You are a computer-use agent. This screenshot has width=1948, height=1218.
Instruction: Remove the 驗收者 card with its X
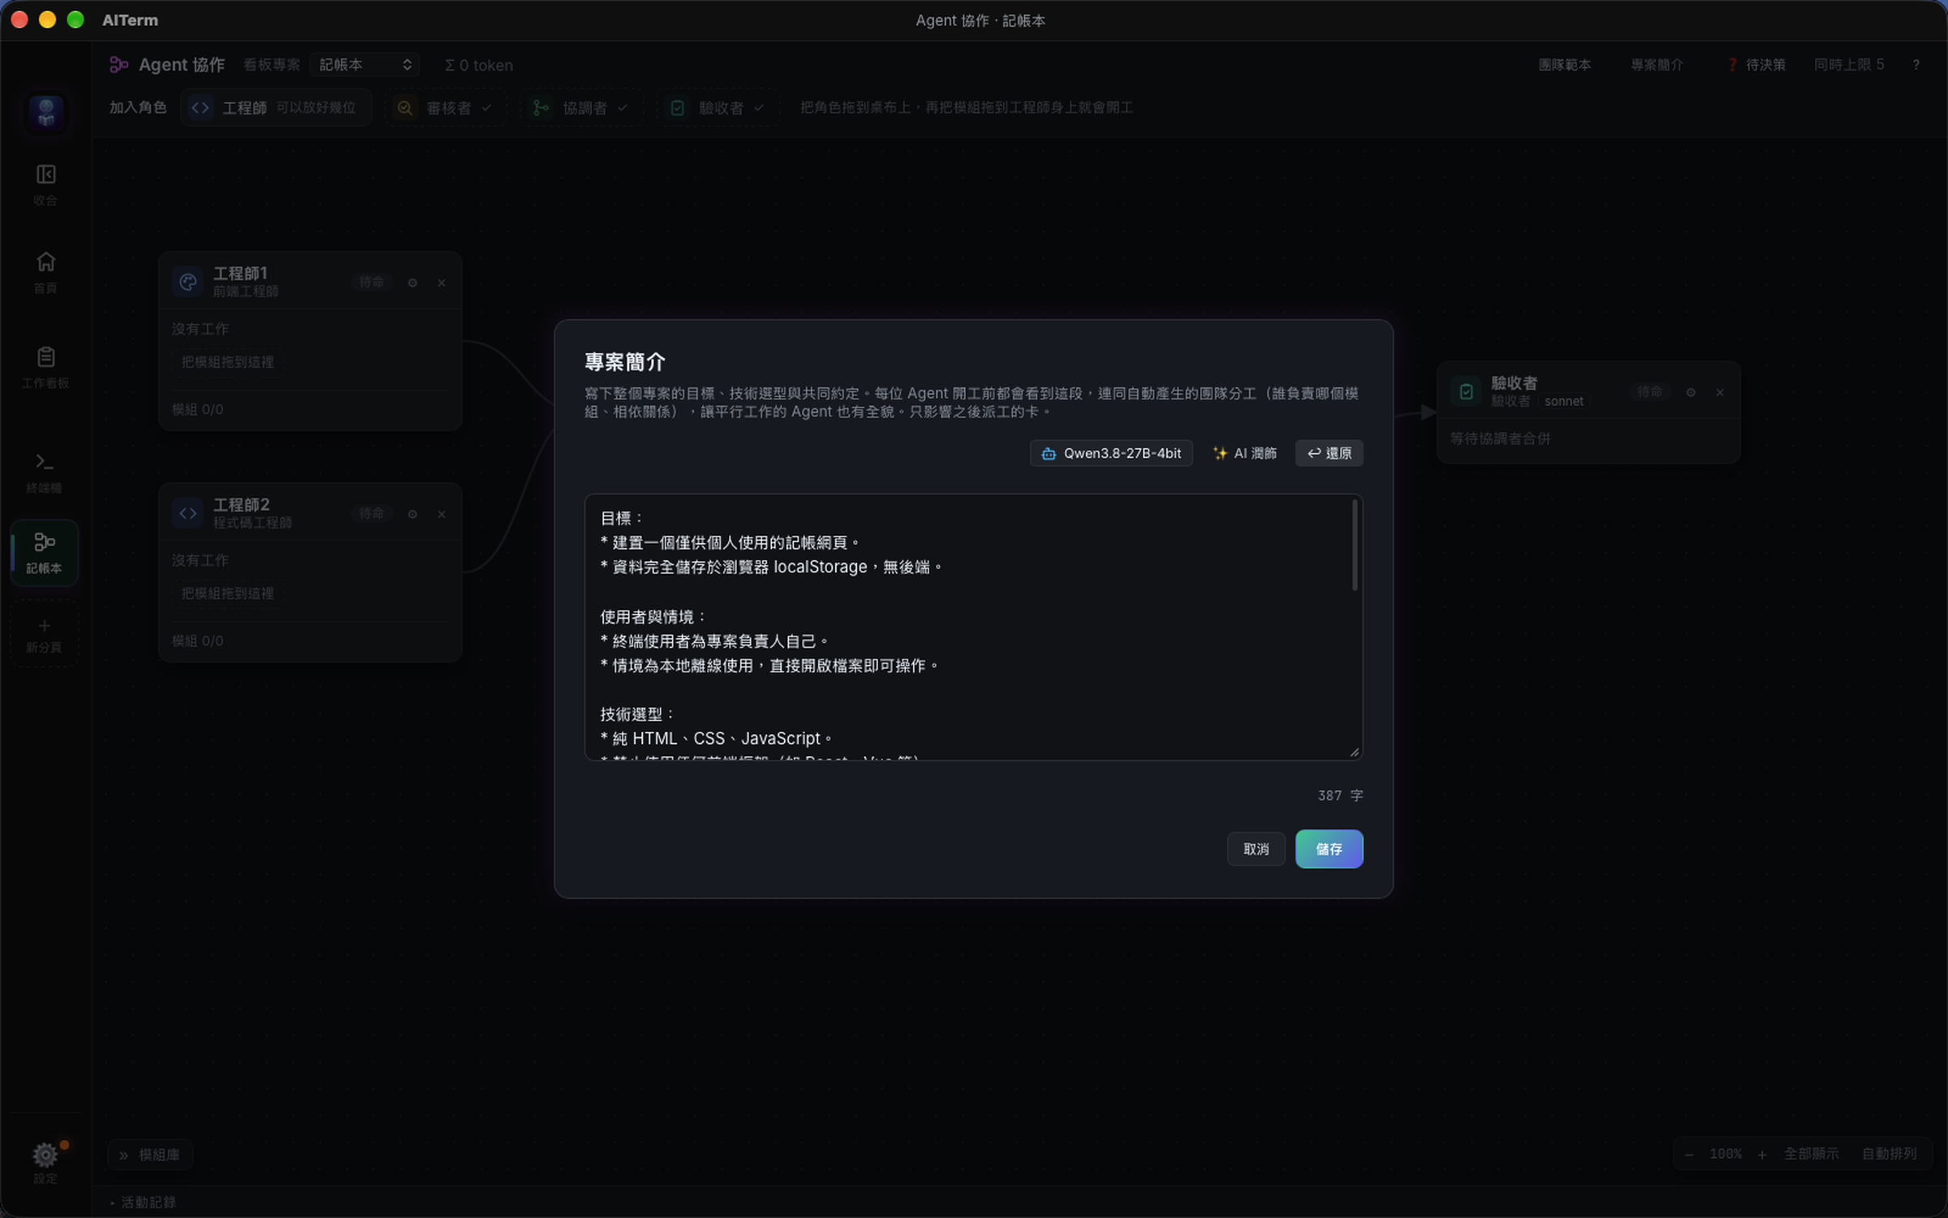click(1720, 392)
